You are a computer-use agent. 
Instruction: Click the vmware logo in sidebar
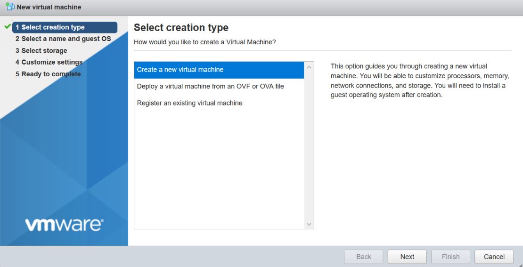click(64, 225)
